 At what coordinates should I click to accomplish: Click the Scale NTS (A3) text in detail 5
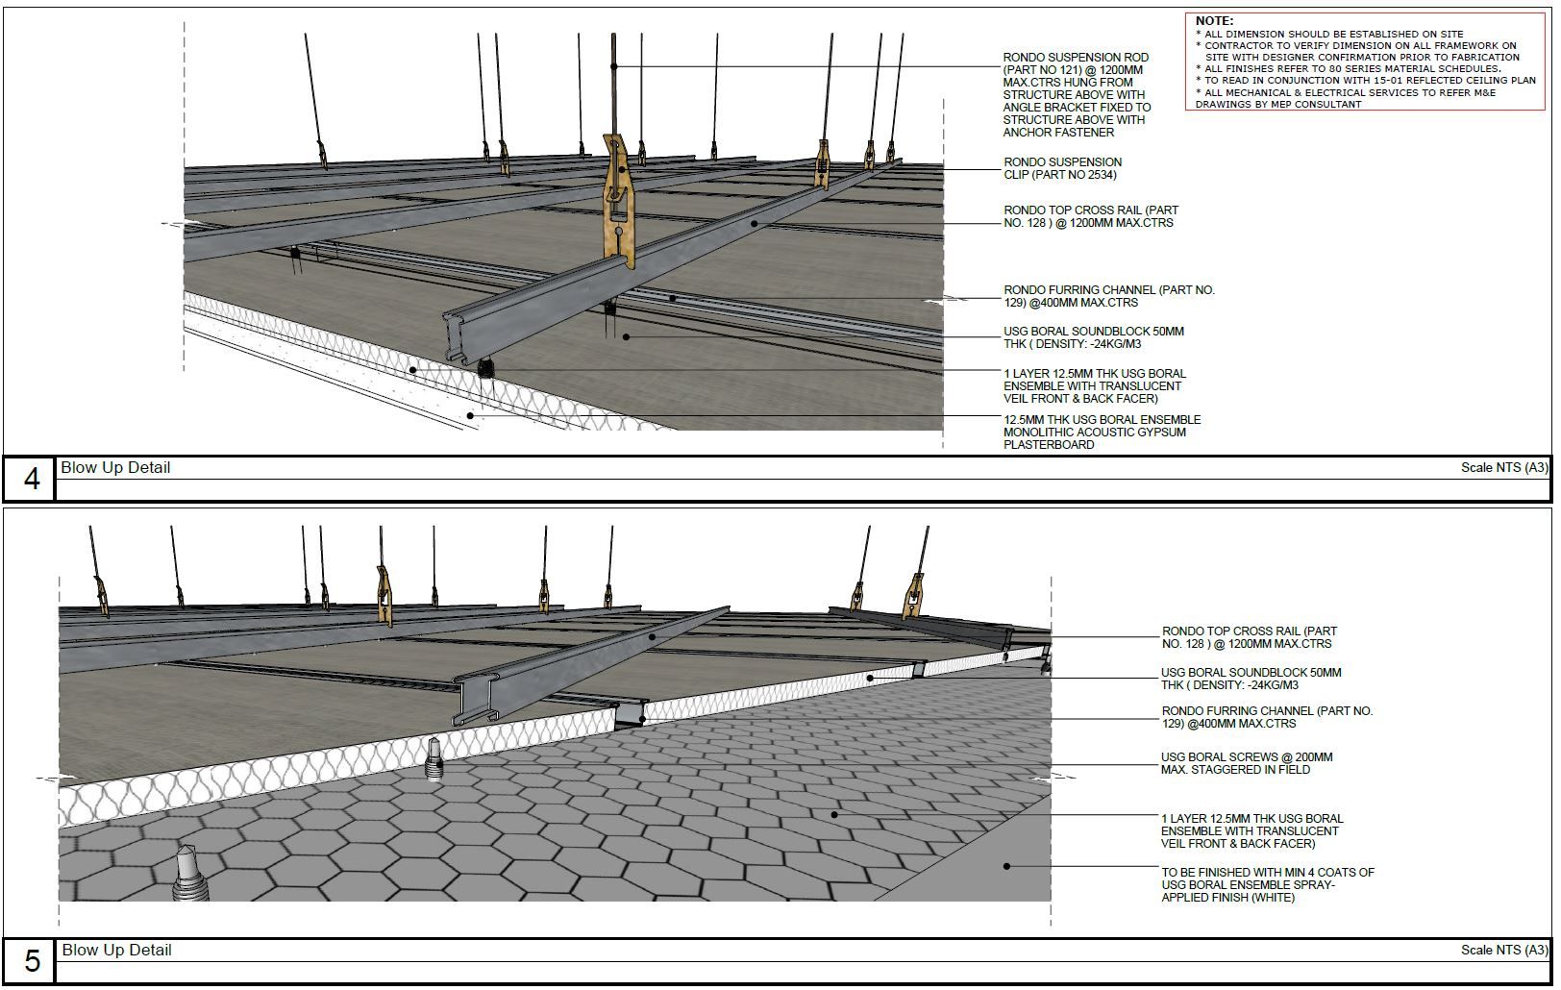tap(1504, 951)
